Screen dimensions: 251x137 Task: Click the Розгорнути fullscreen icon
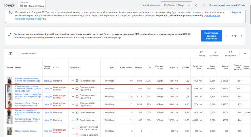[x=230, y=52]
